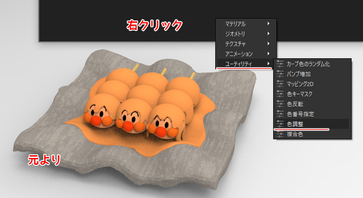Click the arrow next to ユーティリティ
Screen dimensions: 363x198
[269, 64]
